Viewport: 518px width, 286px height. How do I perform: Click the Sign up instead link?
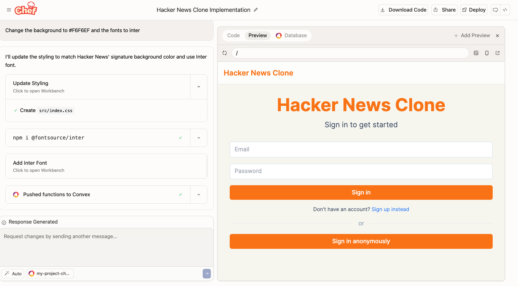tap(390, 209)
